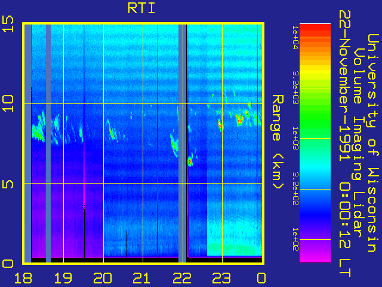
Task: Click 'University of Wisconsin' title text
Action: point(372,143)
